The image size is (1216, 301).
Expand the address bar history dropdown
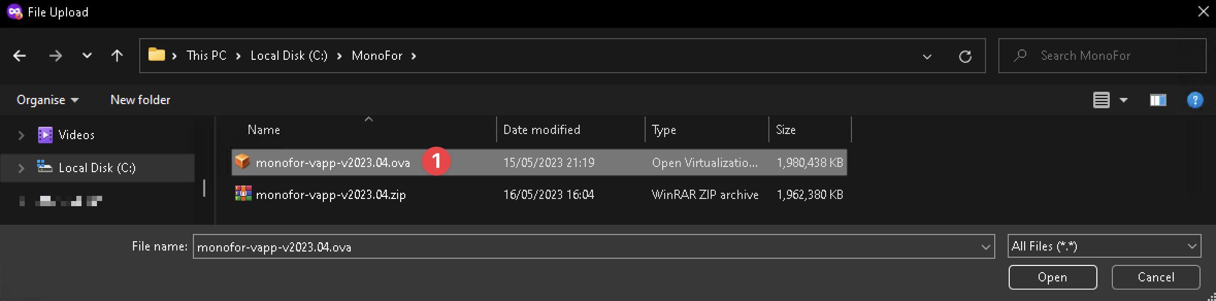927,56
